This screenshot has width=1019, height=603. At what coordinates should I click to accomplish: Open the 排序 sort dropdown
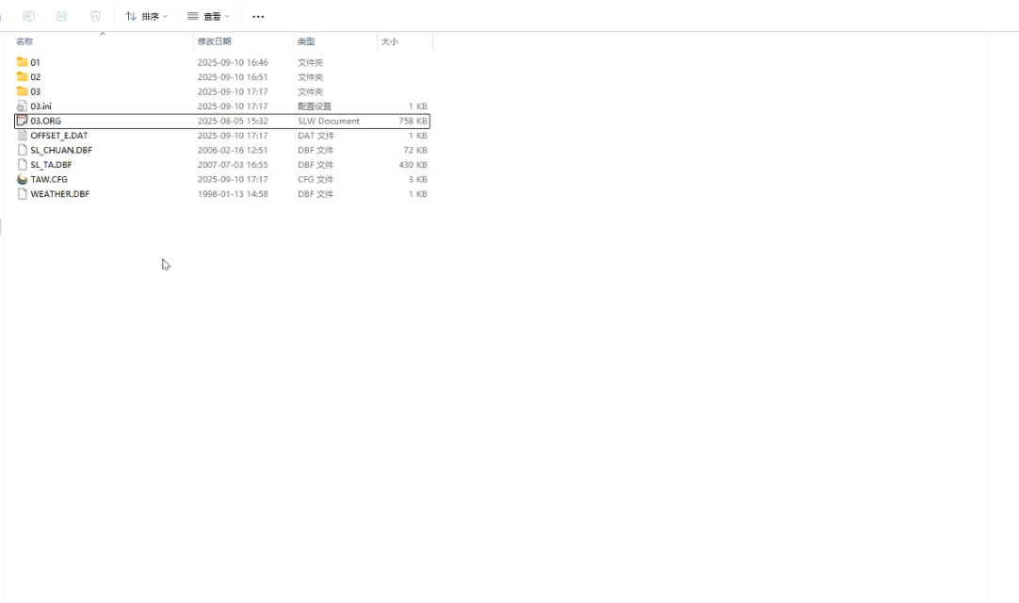(x=146, y=16)
